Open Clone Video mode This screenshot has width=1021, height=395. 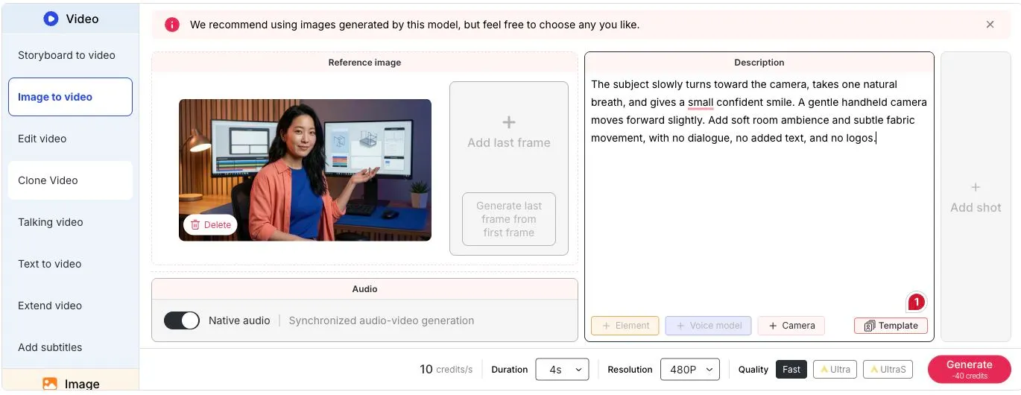point(70,180)
